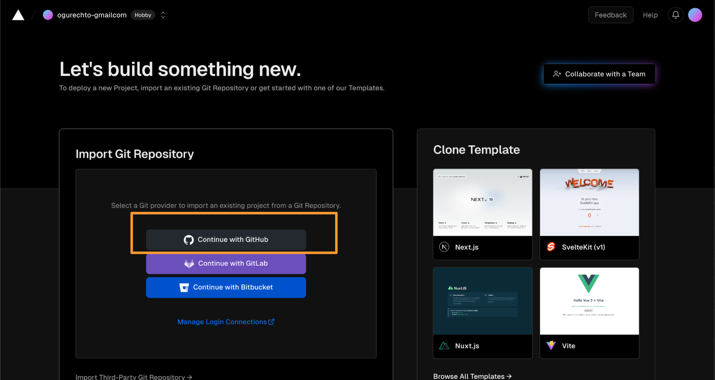Viewport: 715px width, 380px height.
Task: Click the GitHub icon on the import button
Action: click(x=189, y=240)
